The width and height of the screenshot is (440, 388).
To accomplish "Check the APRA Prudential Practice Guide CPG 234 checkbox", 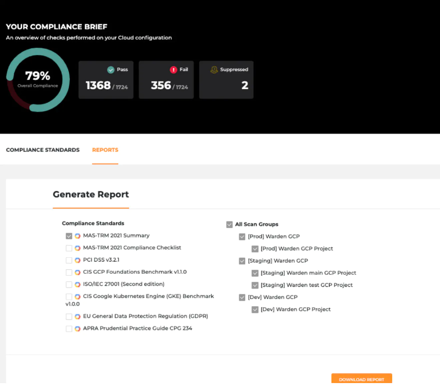I will click(69, 329).
